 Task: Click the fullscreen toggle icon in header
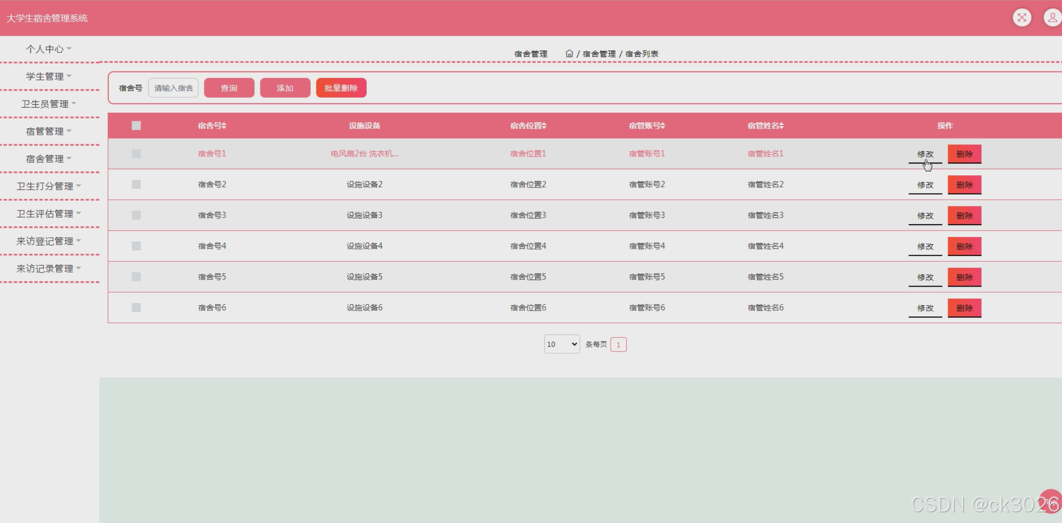(1022, 18)
